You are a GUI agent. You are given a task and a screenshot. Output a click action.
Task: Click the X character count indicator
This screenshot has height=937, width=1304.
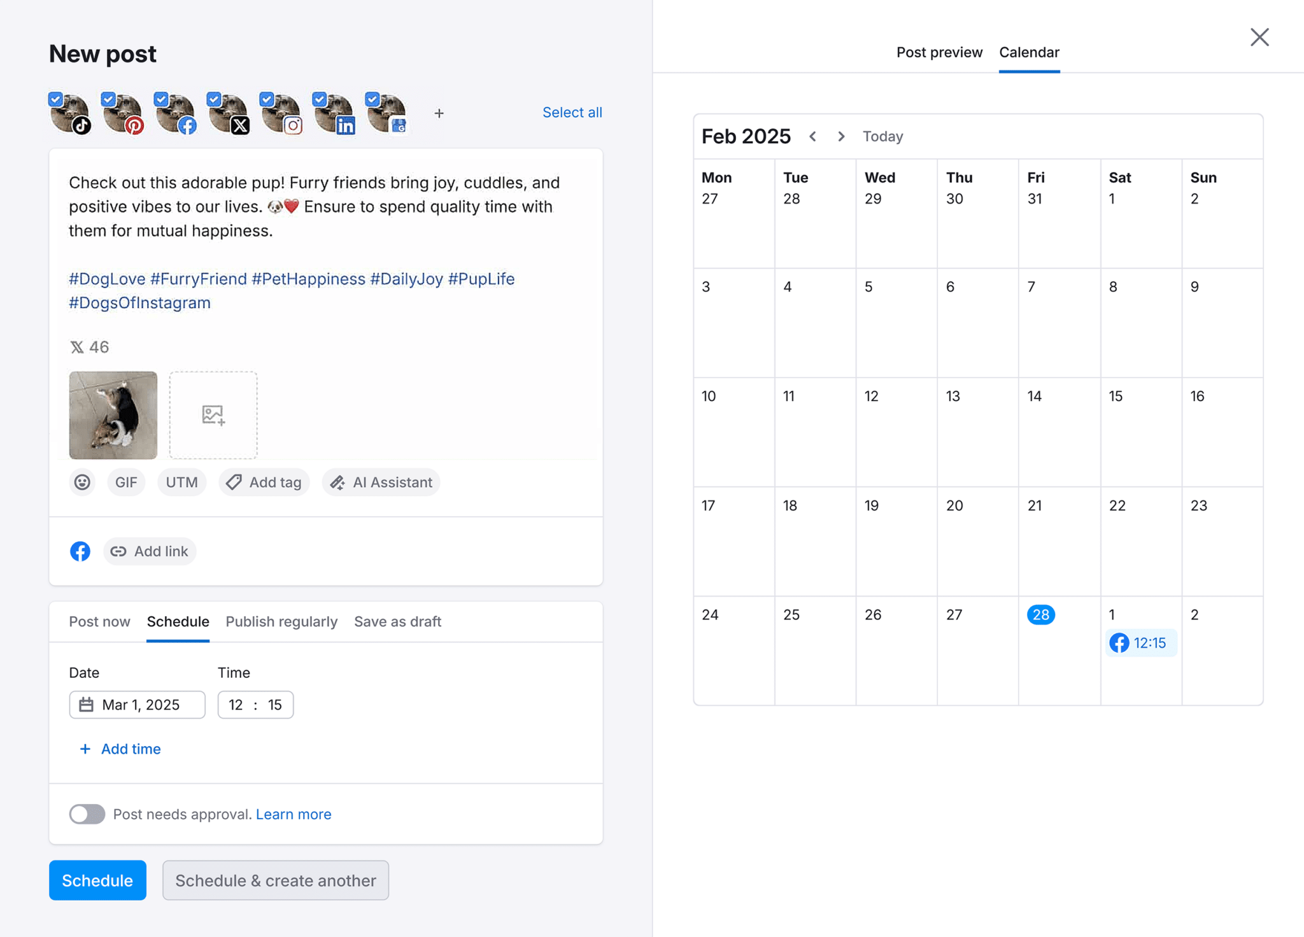[89, 347]
